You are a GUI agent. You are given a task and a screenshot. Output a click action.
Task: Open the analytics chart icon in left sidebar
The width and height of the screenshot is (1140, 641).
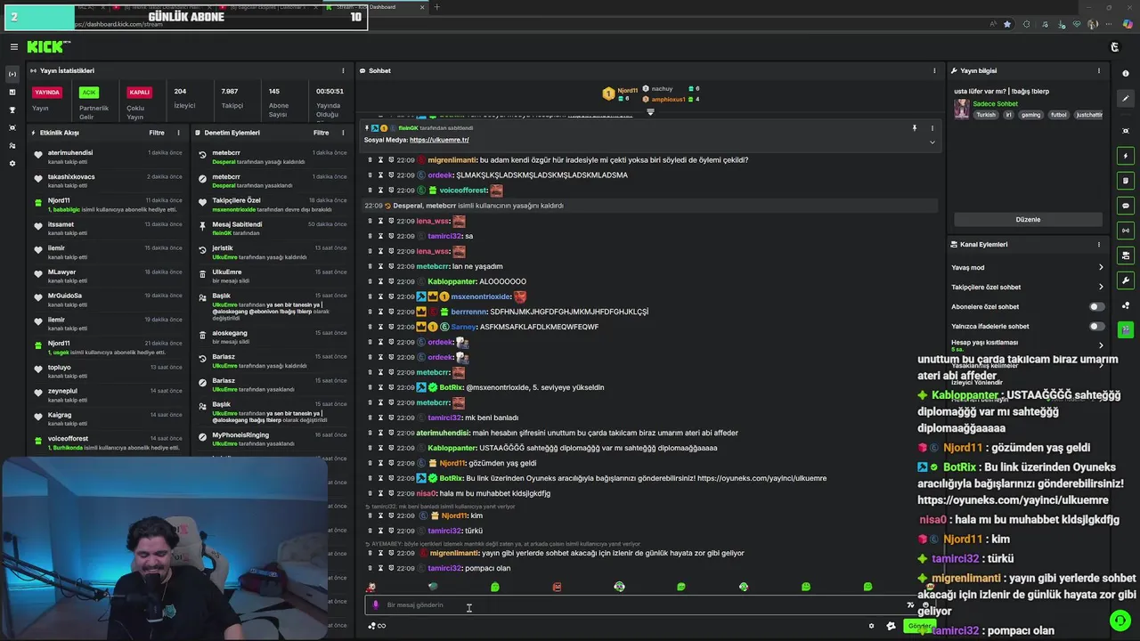click(x=12, y=92)
